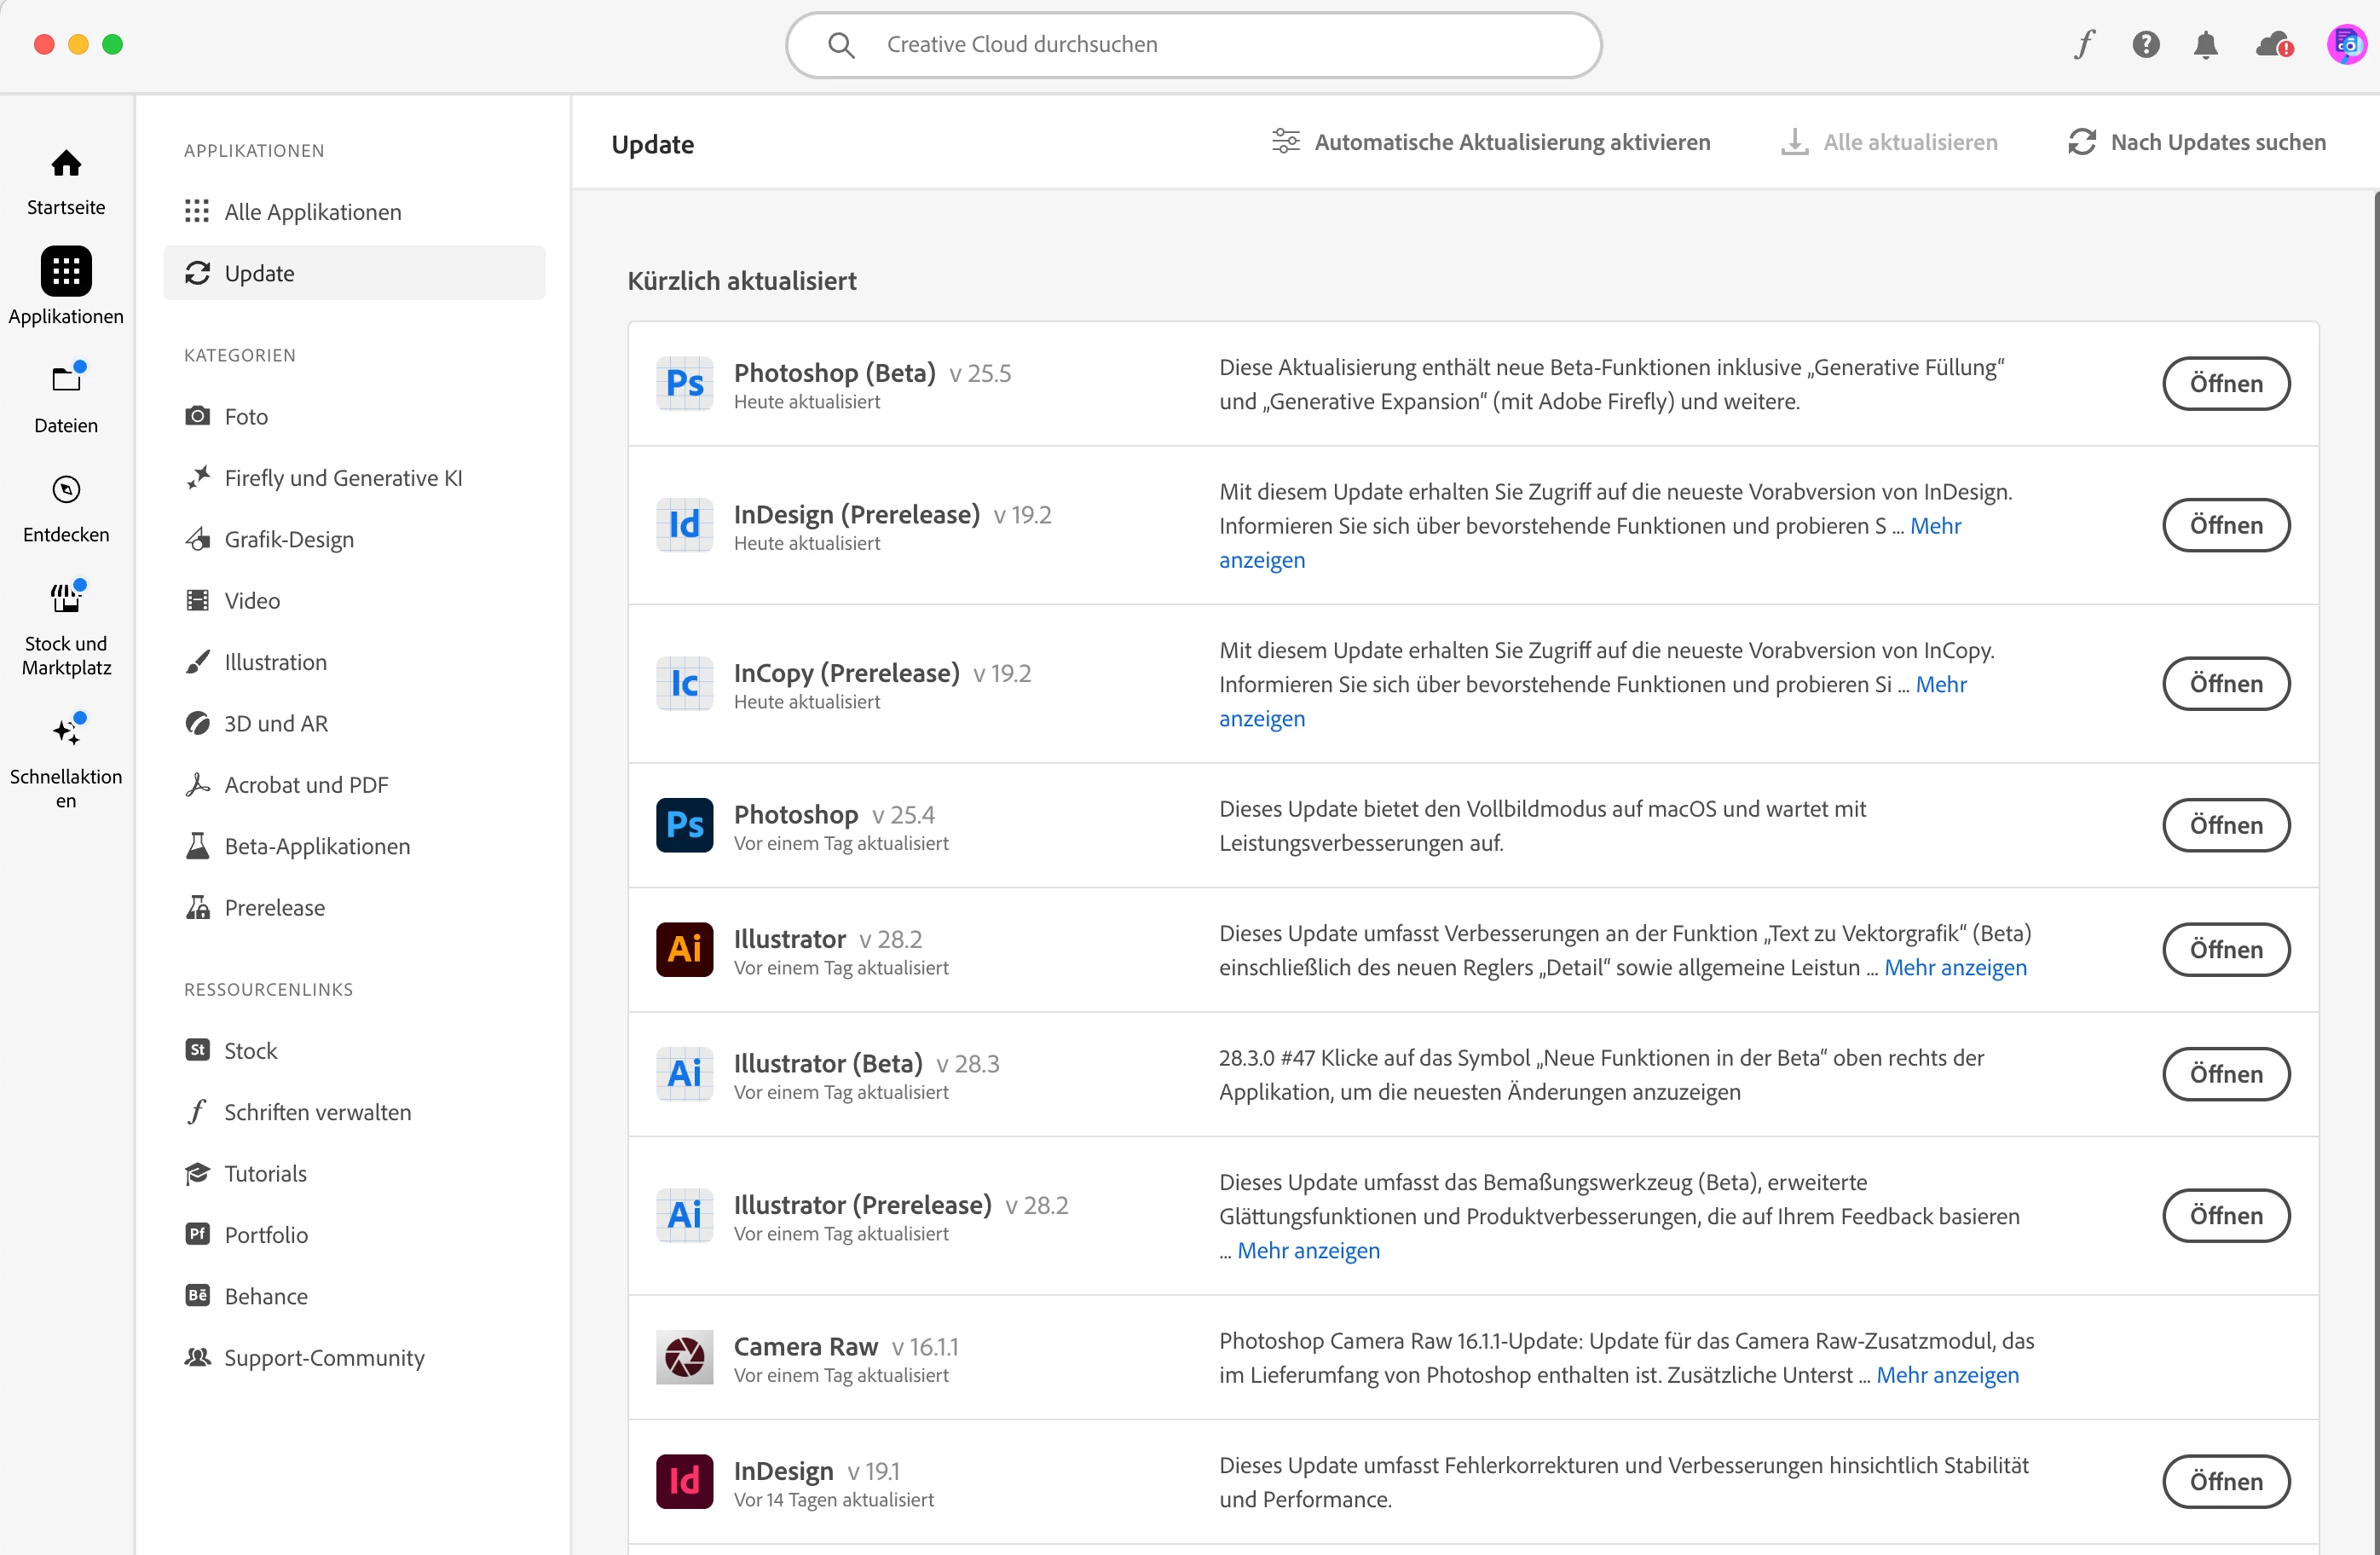Select Alle Applikationen in sidebar

(x=312, y=212)
